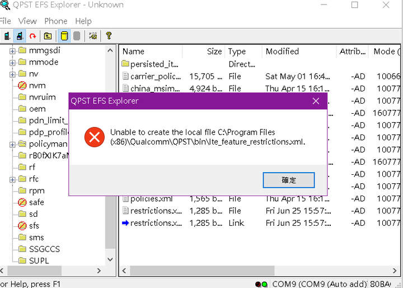Select the sd folder in tree

(34, 214)
